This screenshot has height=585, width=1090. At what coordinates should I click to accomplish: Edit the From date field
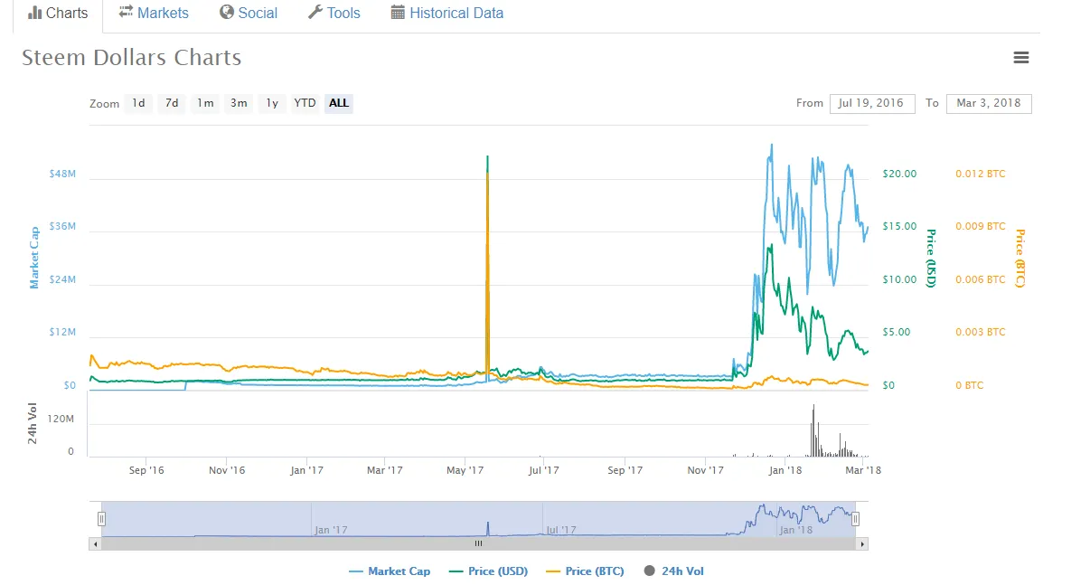(871, 103)
